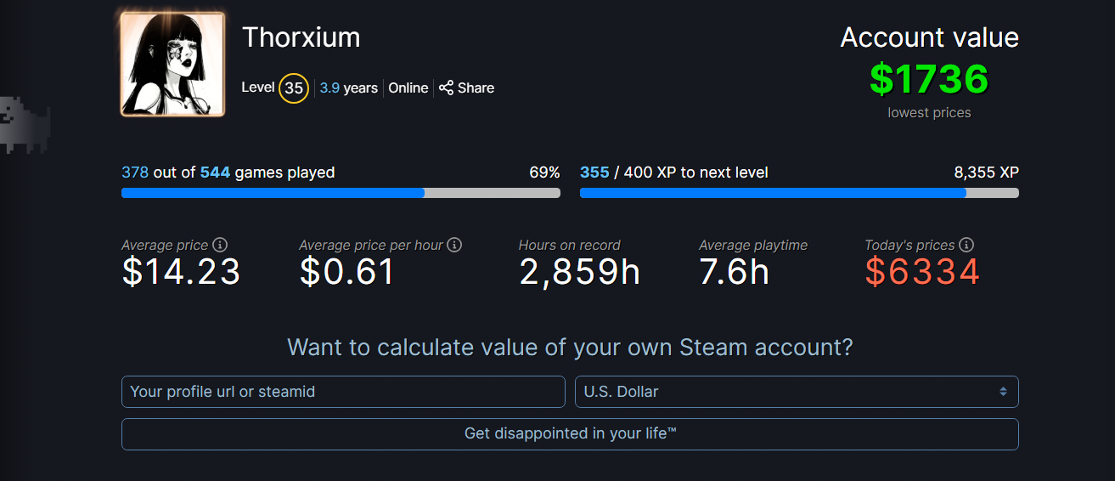Click the info icon beside Average price per hour
The height and width of the screenshot is (481, 1115).
coord(454,245)
